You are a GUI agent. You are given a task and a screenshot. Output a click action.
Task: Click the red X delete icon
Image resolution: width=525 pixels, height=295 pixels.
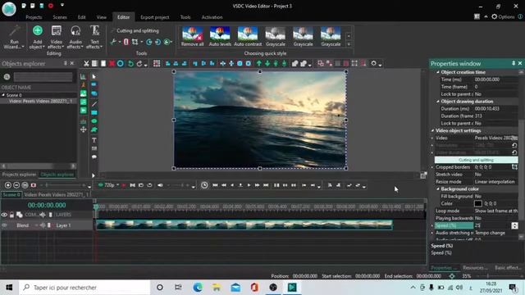(112, 64)
